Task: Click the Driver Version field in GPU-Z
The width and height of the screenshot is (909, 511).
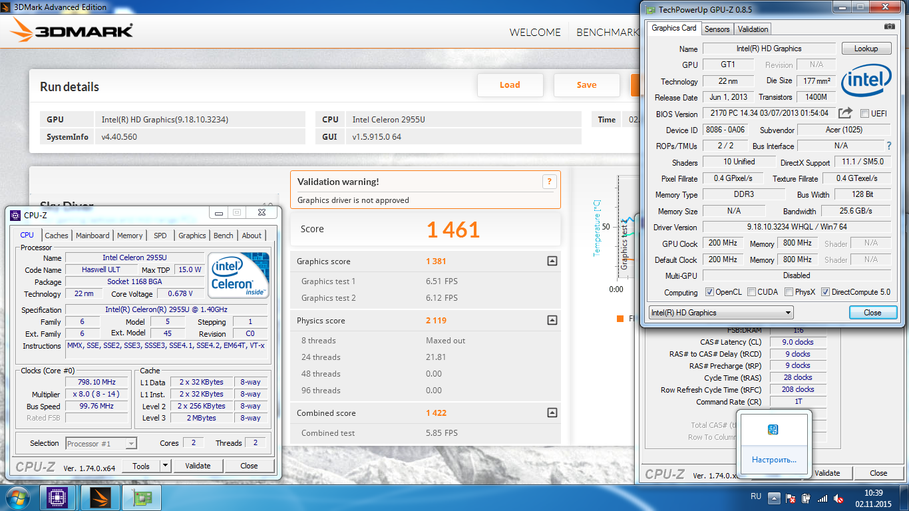Action: [797, 227]
